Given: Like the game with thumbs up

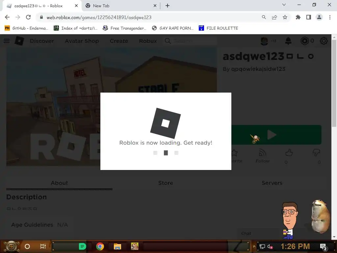Looking at the screenshot, I should [x=289, y=153].
